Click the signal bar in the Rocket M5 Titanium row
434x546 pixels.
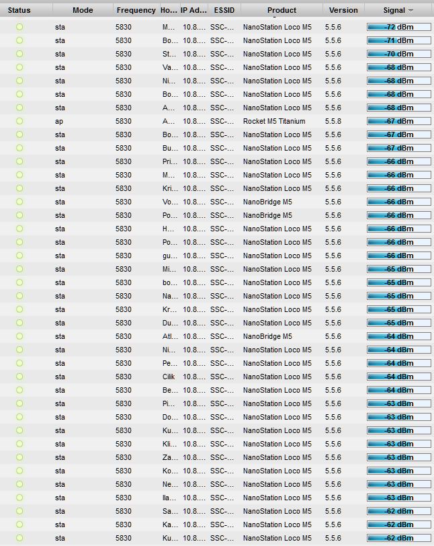[x=399, y=121]
